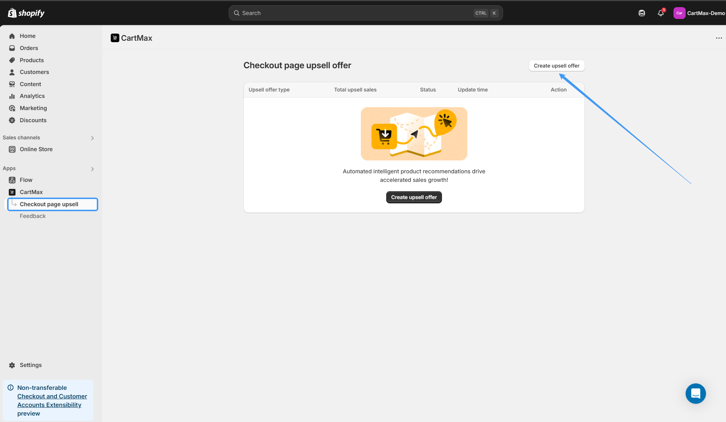Click the three-dot more actions menu
The width and height of the screenshot is (726, 422).
pyautogui.click(x=719, y=38)
